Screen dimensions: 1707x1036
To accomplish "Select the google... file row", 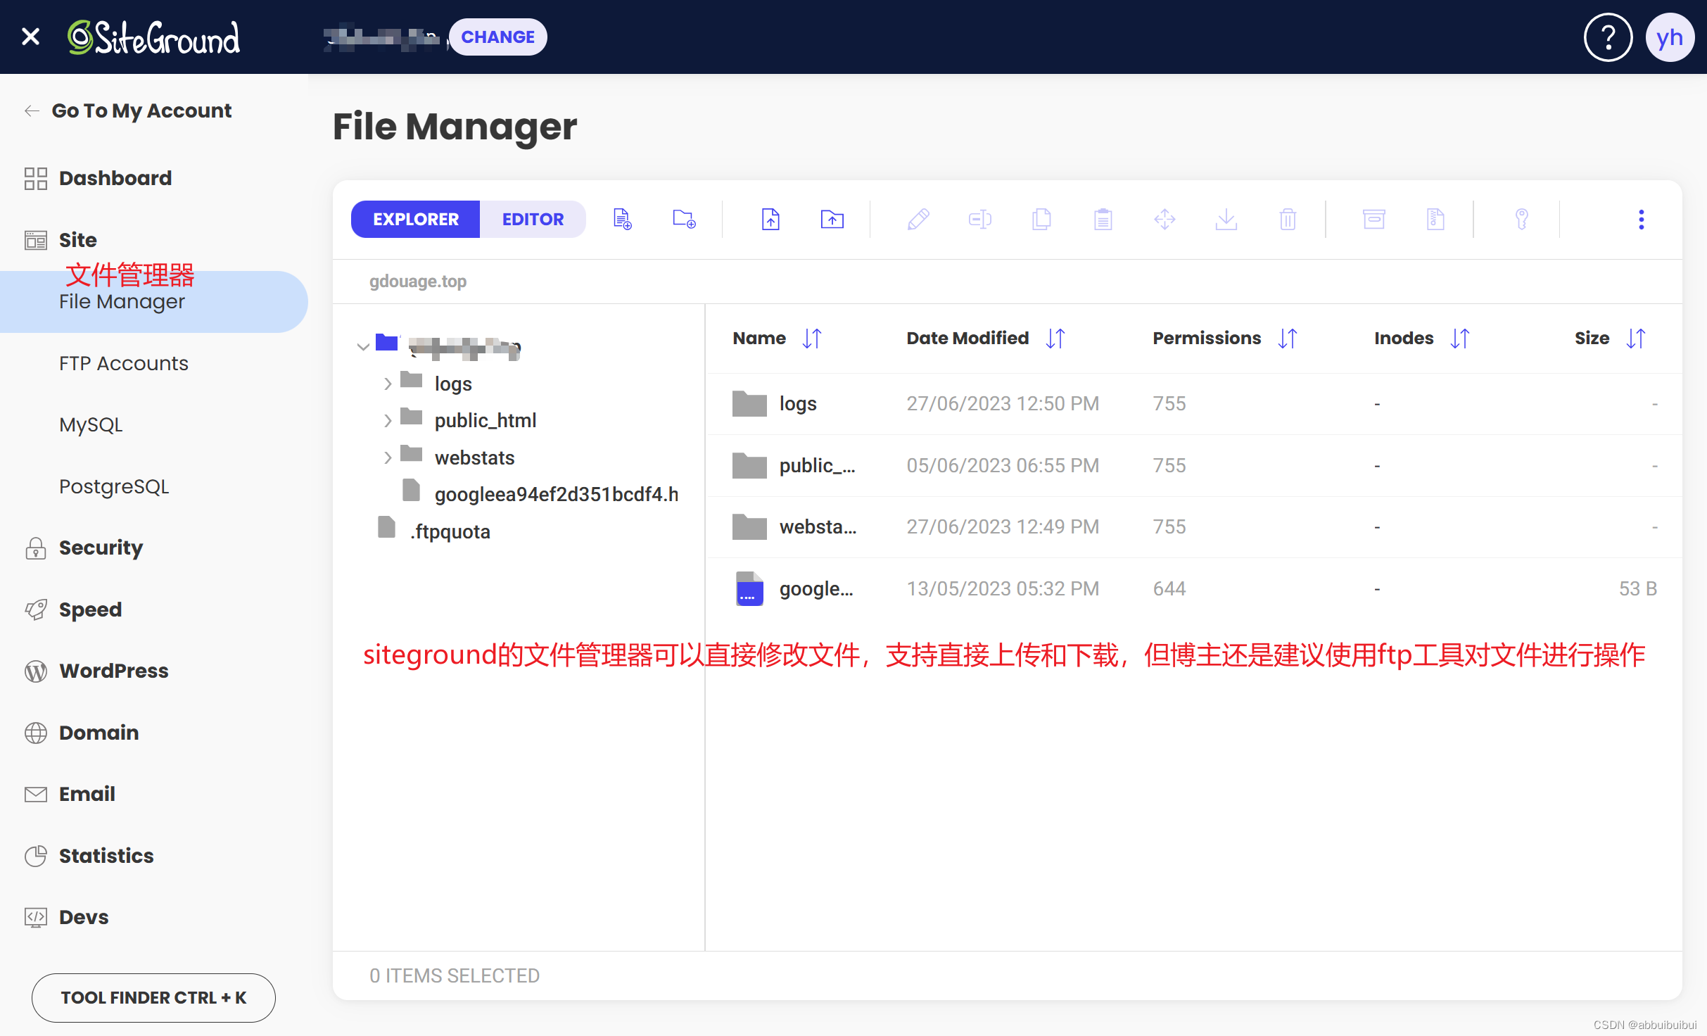I will 1194,589.
